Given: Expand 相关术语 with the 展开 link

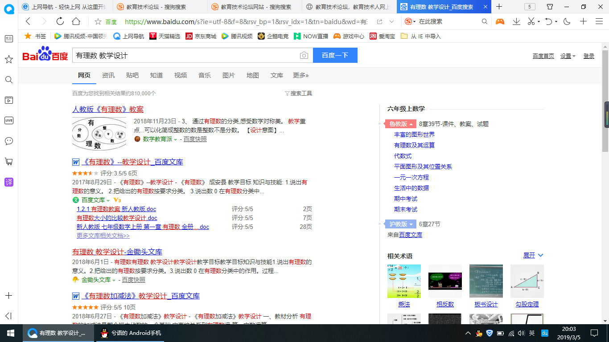Looking at the screenshot, I should tap(533, 255).
